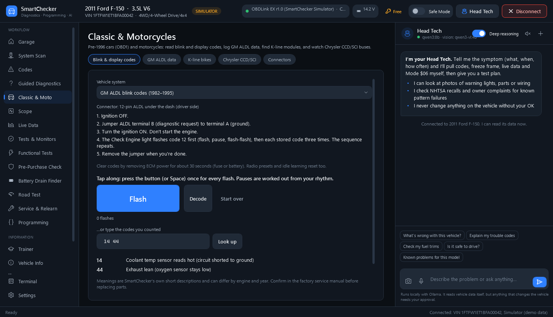Click the Terminal icon in sidebar
The image size is (553, 317).
11,281
